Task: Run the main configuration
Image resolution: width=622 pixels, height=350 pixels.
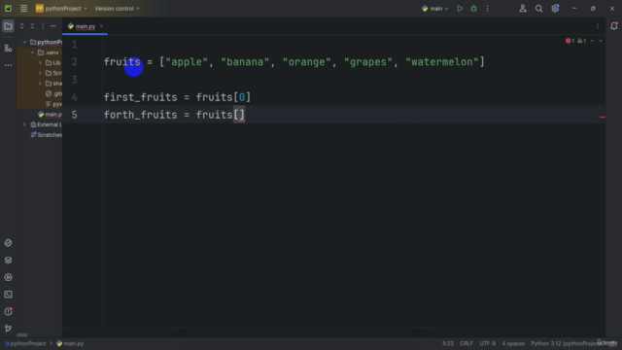Action: point(460,9)
